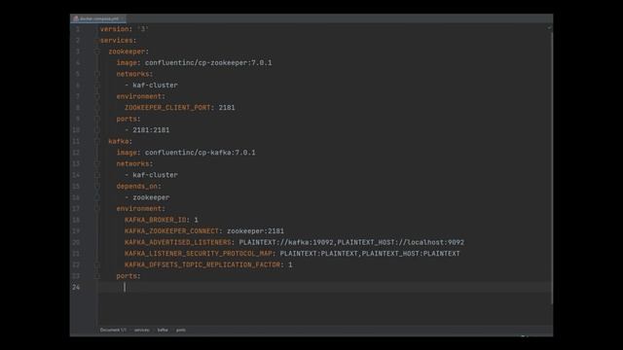Click the depends_on key

[x=136, y=186]
